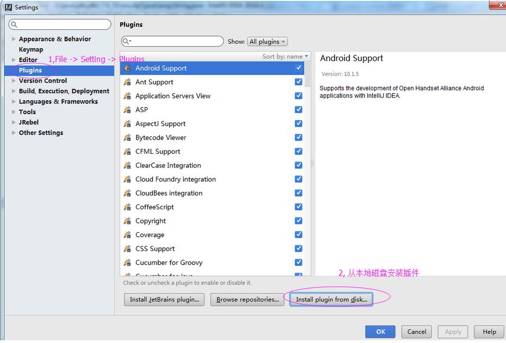Viewport: 506px width, 343px height.
Task: Expand the Appearance & Behavior section
Action: point(14,39)
